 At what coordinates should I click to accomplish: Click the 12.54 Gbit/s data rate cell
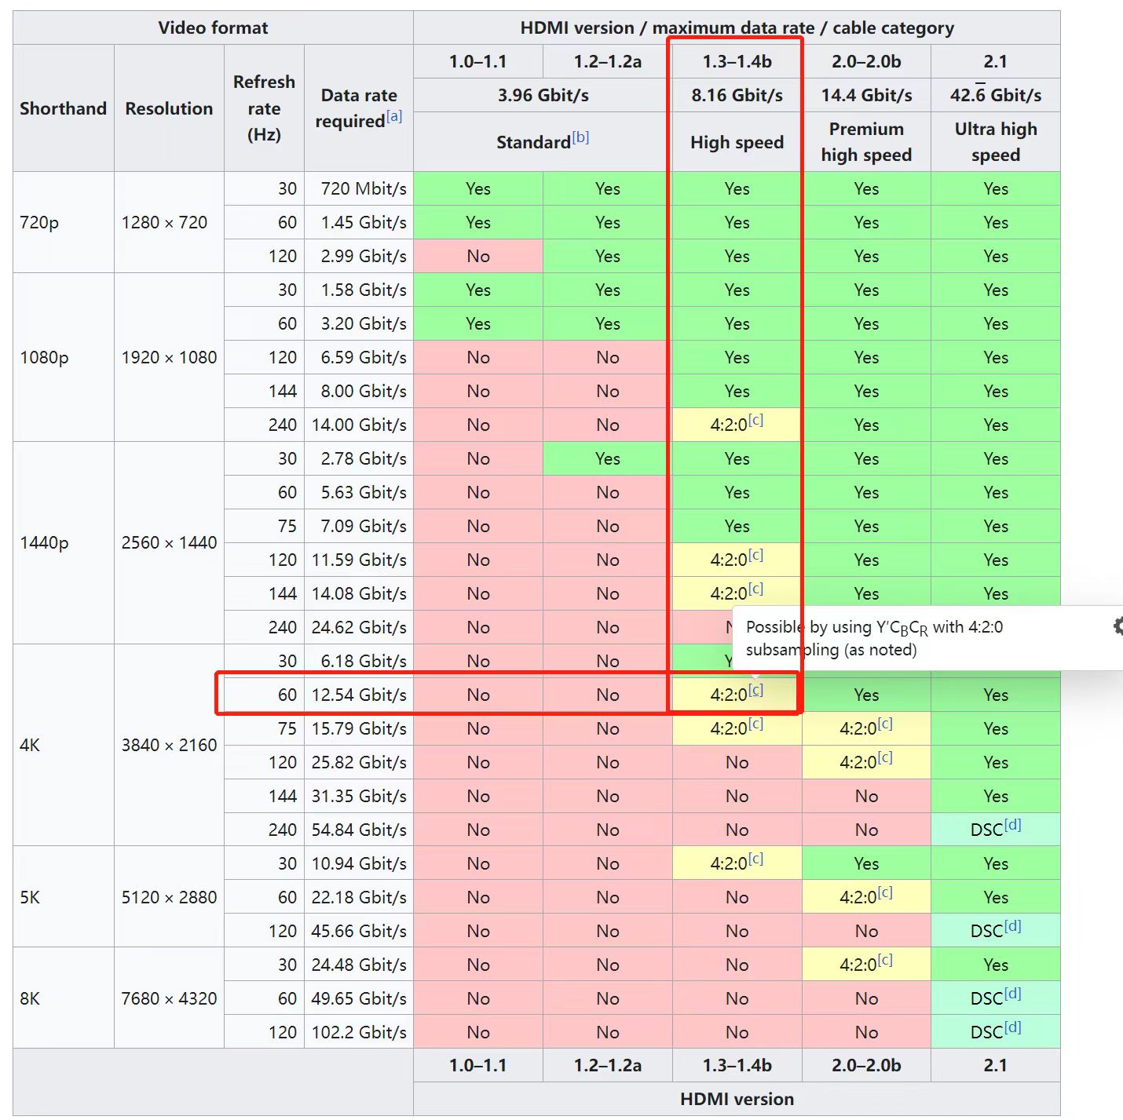(359, 695)
